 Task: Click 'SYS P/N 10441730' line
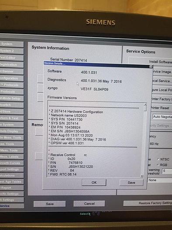(x=66, y=120)
